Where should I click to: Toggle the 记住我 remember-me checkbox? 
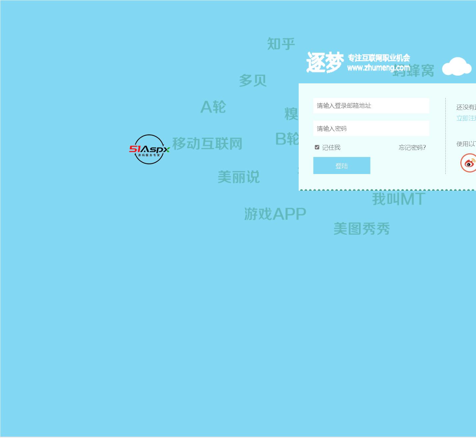[317, 147]
